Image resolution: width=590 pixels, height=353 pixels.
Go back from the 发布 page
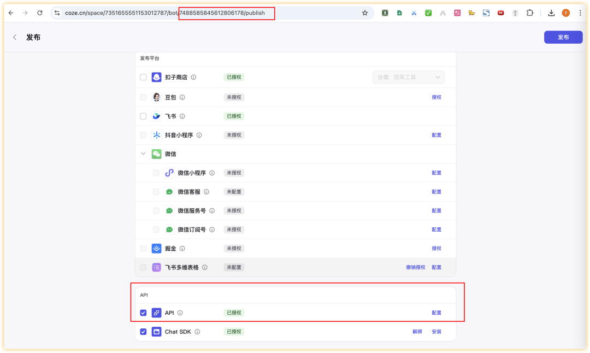pos(15,37)
